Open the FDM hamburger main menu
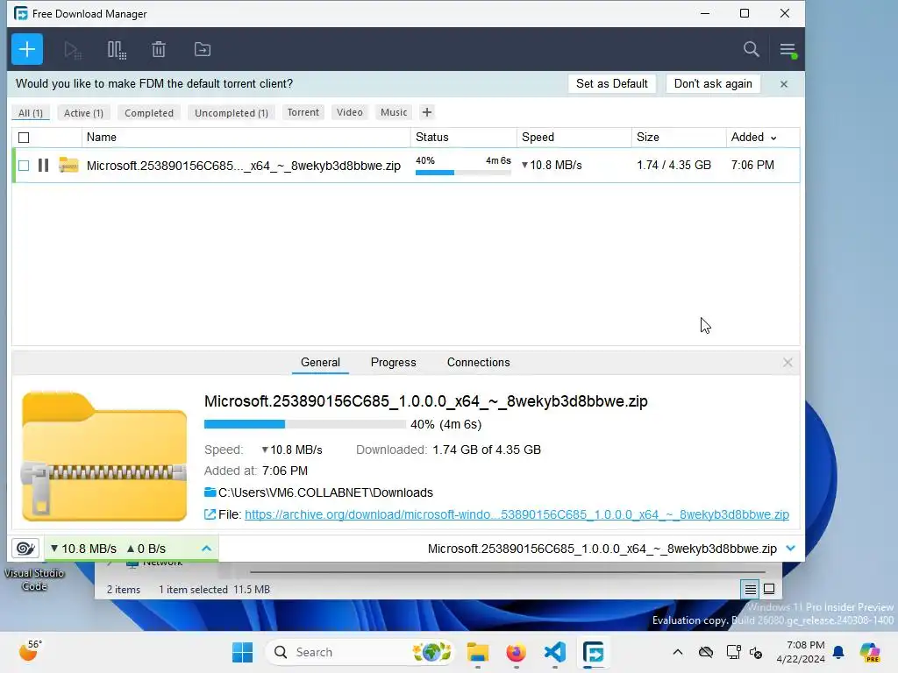 tap(788, 50)
